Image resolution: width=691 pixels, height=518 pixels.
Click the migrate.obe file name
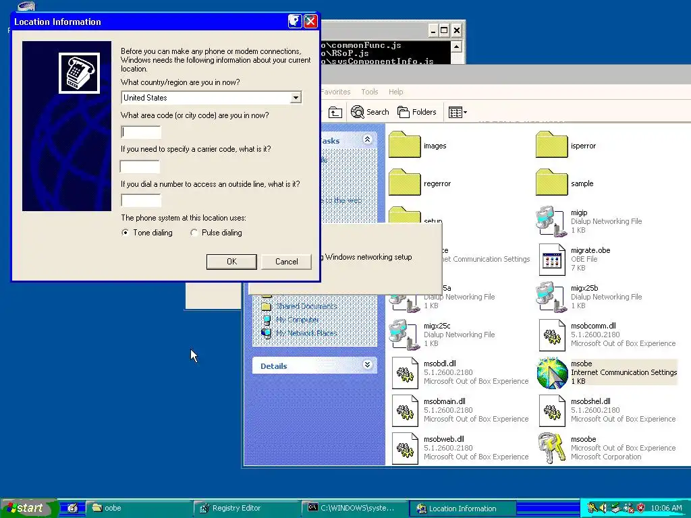[x=590, y=250]
